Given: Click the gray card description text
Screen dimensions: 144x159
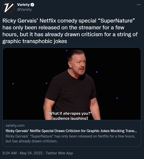Looking at the screenshot, I should (x=70, y=139).
